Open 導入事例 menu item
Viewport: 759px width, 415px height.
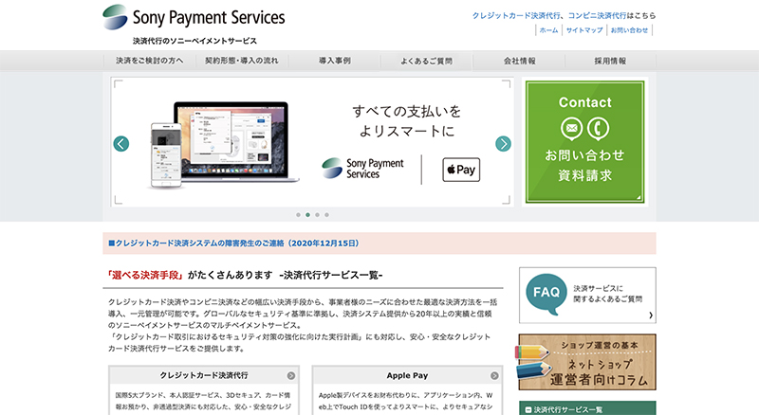(x=335, y=61)
